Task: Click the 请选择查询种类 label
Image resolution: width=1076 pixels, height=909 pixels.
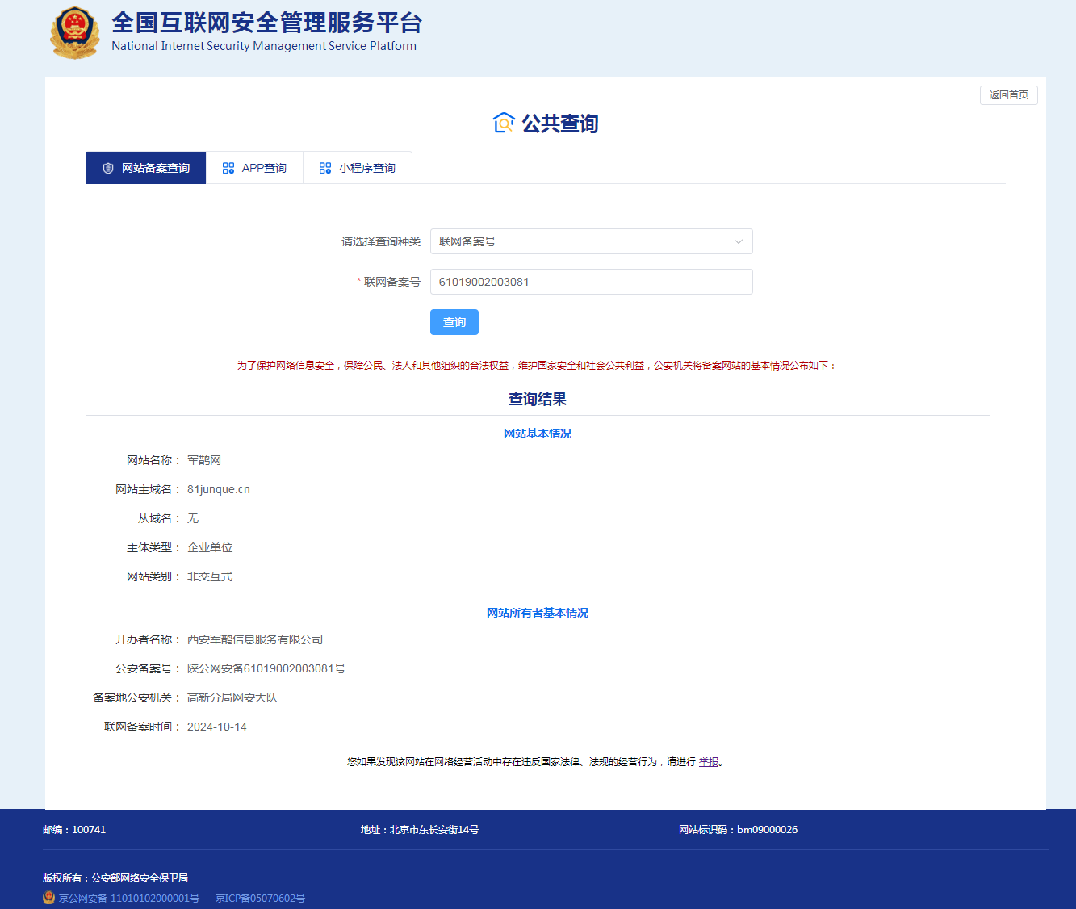Action: pos(381,241)
